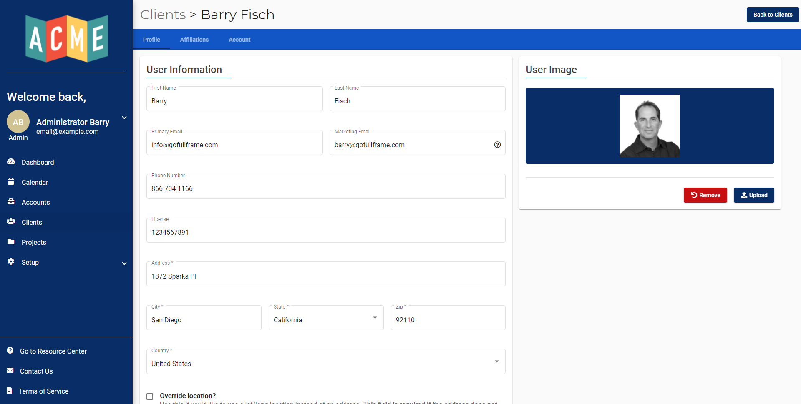Viewport: 801px width, 404px height.
Task: Click the Clients breadcrumb link
Action: [163, 15]
